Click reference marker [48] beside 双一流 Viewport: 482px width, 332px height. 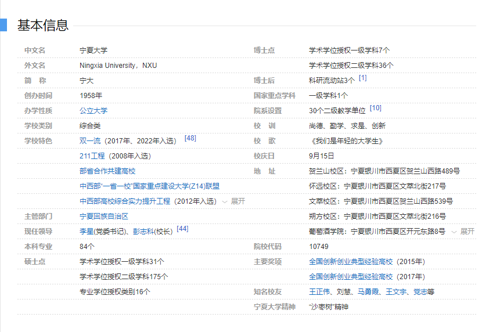[190, 138]
